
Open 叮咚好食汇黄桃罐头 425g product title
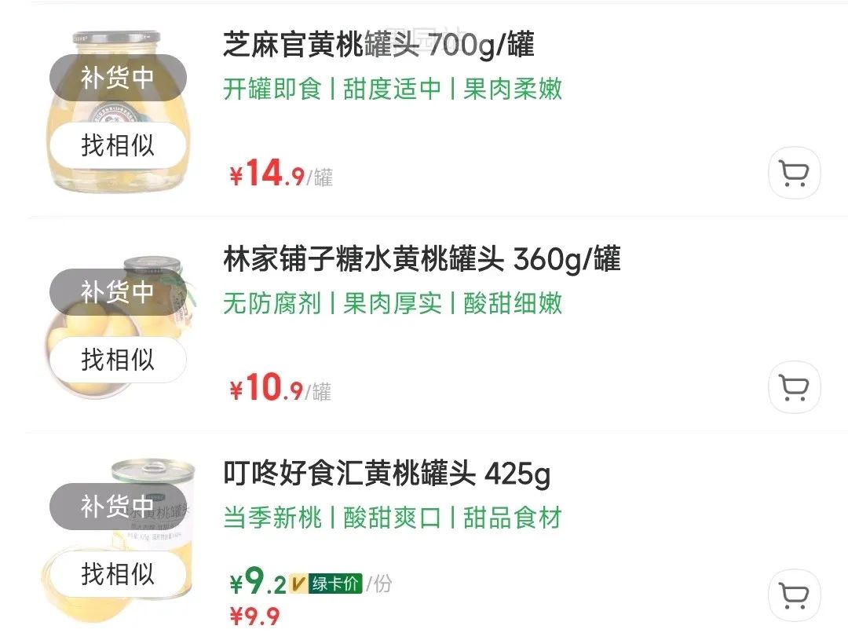click(x=386, y=474)
